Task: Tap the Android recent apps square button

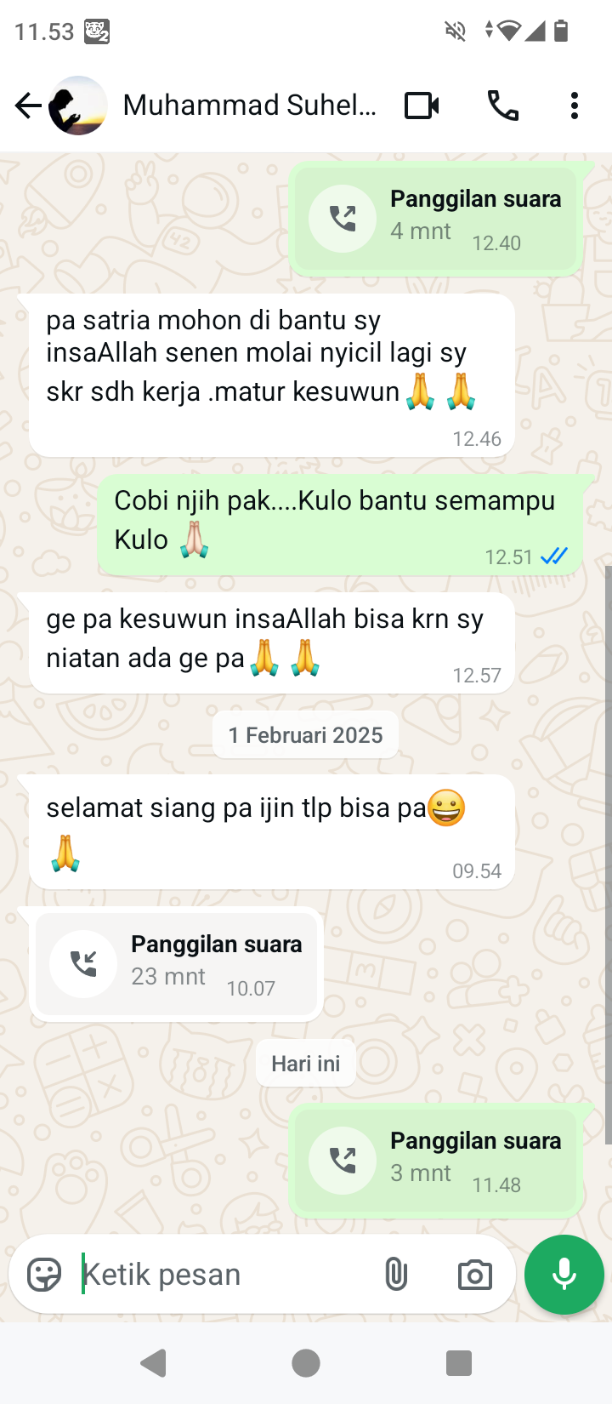Action: coord(459,1363)
